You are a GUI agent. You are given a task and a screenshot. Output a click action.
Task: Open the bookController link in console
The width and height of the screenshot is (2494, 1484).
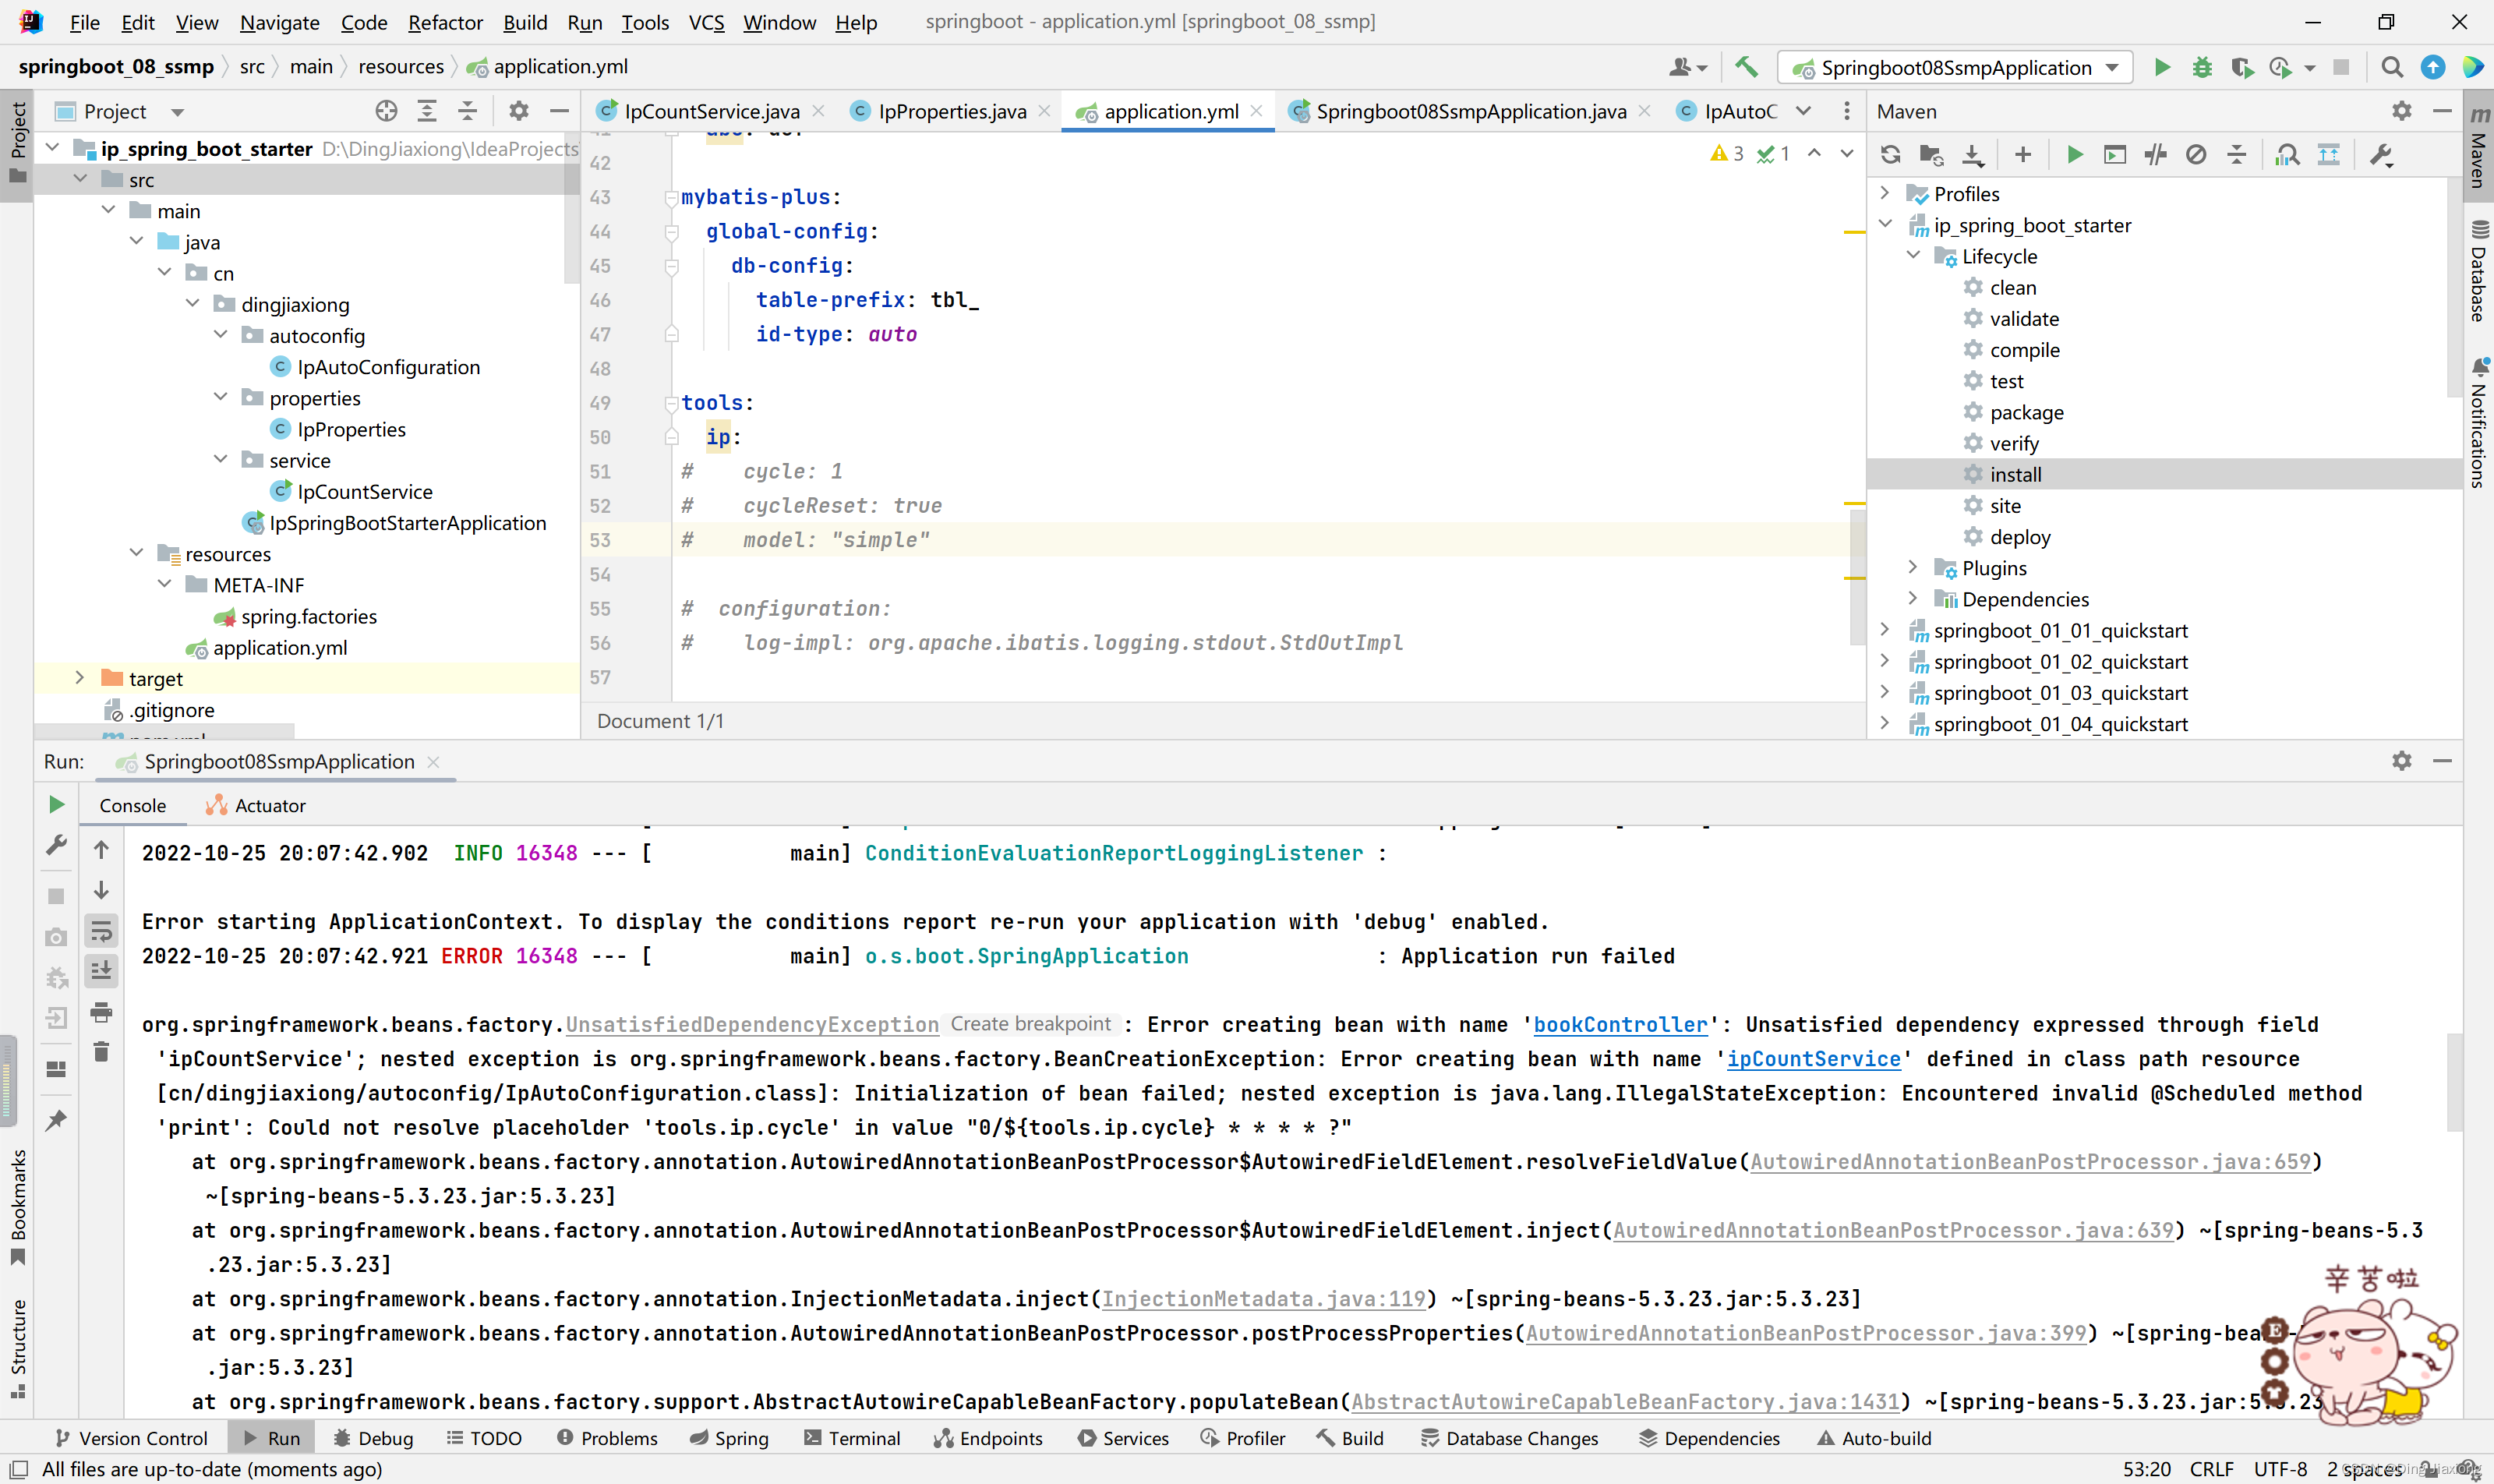tap(1620, 1024)
